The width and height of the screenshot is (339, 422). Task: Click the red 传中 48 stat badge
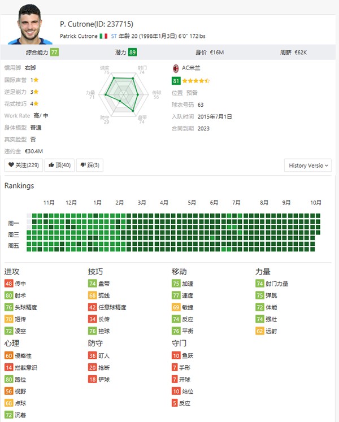click(x=8, y=284)
